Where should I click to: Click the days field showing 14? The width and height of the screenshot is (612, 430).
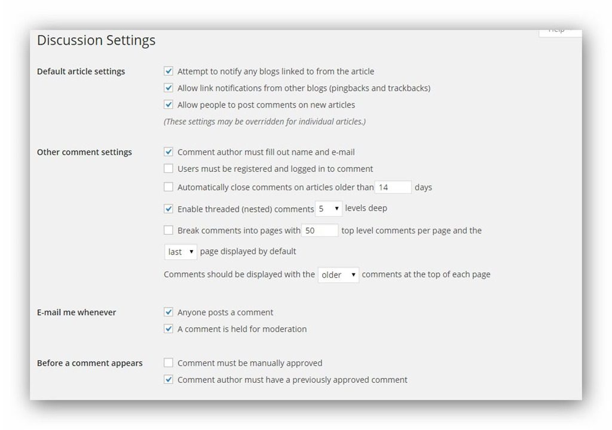(x=393, y=188)
